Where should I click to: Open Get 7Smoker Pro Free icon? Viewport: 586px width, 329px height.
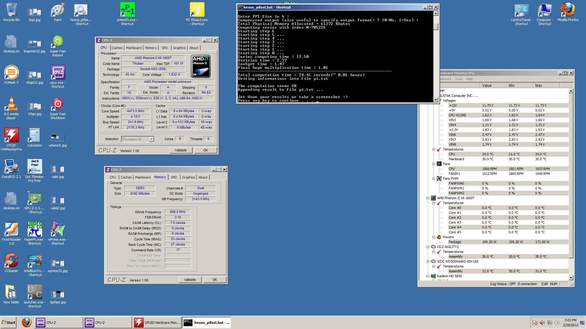[34, 171]
